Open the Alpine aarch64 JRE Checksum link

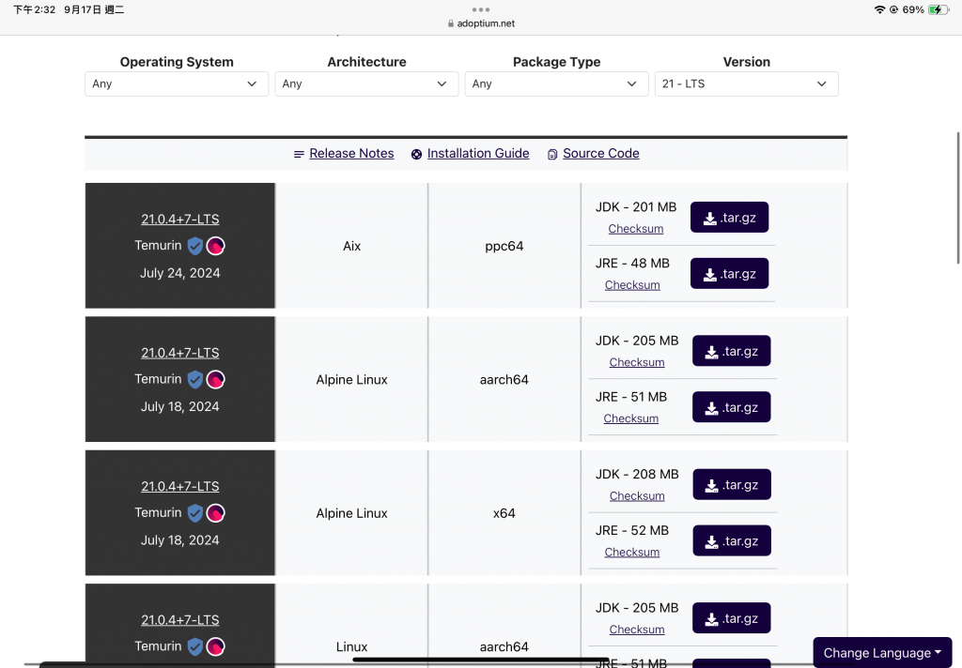point(631,418)
